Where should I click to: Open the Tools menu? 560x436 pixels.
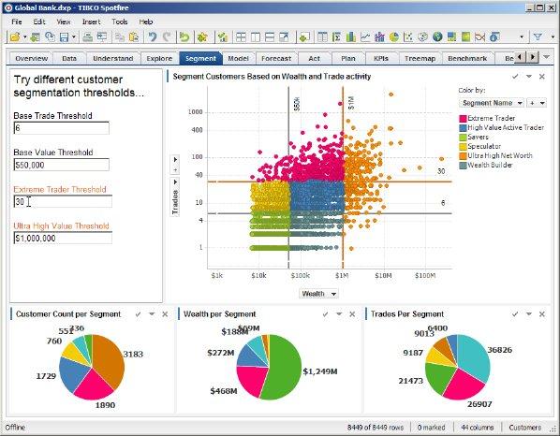click(x=120, y=22)
